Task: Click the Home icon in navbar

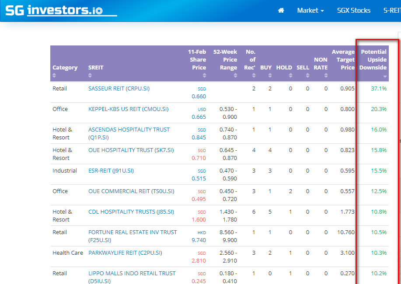Action: pos(281,10)
